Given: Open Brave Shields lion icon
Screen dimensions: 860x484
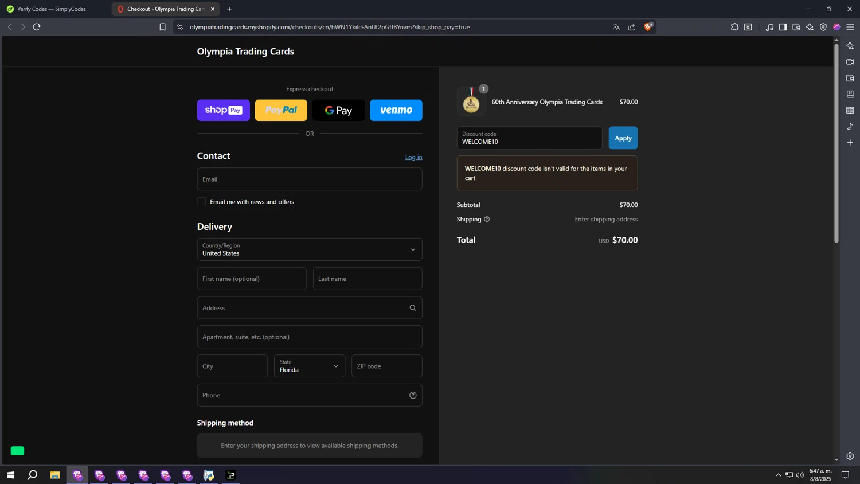Looking at the screenshot, I should [x=648, y=26].
